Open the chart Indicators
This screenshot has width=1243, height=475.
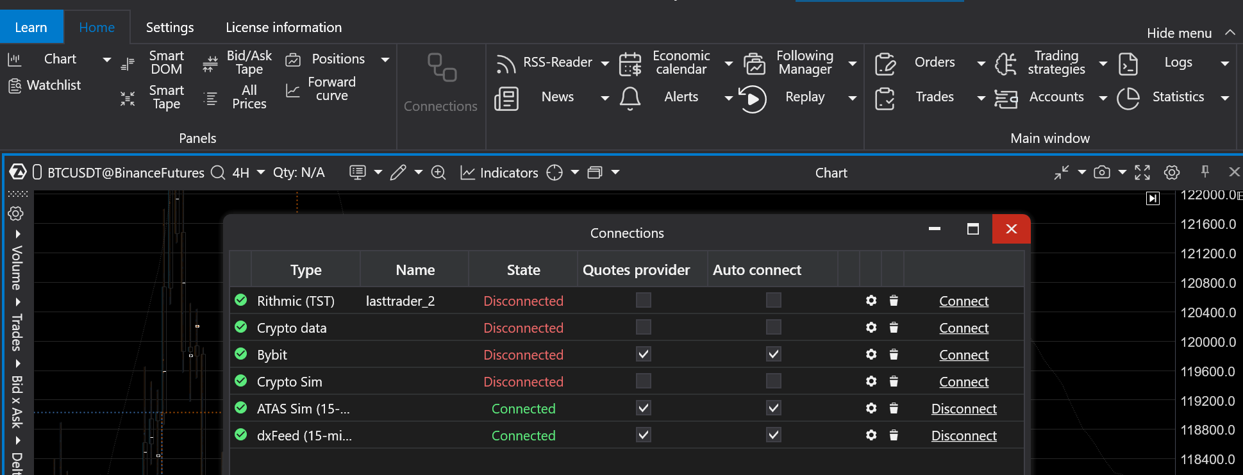point(499,172)
